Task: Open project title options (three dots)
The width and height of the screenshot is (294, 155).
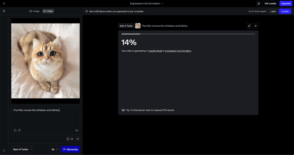Action: [163, 3]
